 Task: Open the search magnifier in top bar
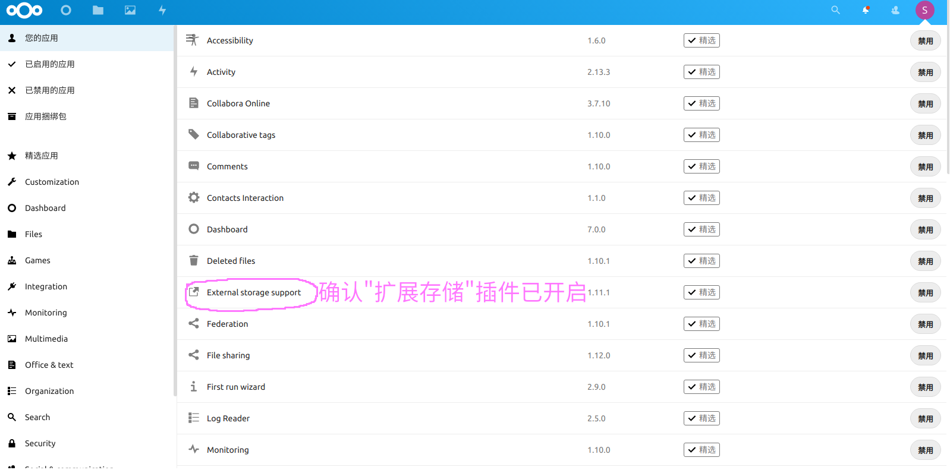click(835, 10)
